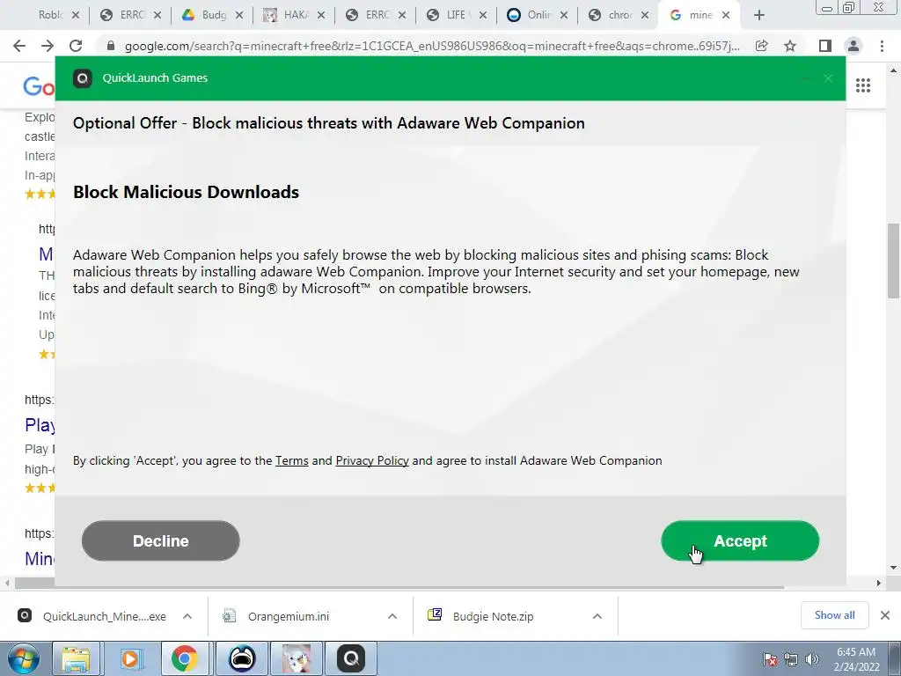Bookmark this page with the star
The image size is (901, 676).
click(791, 46)
